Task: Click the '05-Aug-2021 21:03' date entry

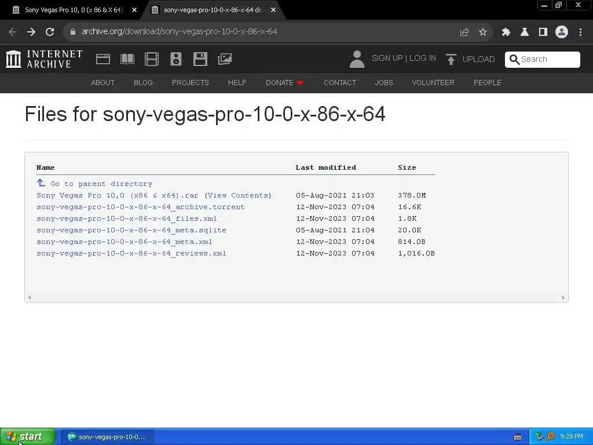Action: 335,195
